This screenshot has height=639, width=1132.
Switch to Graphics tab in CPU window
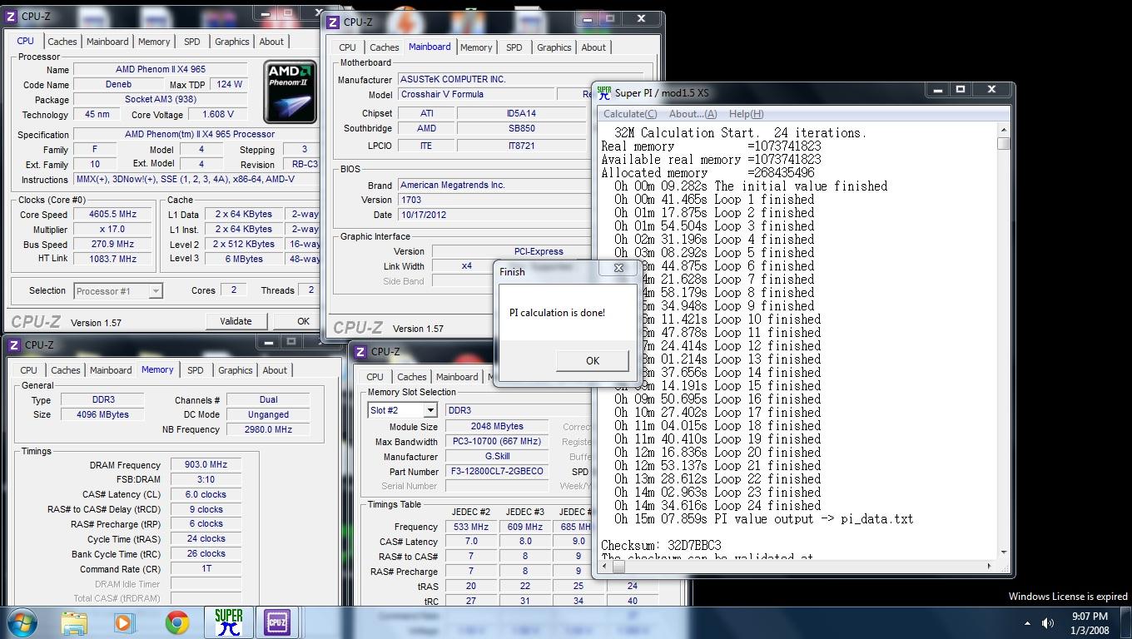click(232, 42)
